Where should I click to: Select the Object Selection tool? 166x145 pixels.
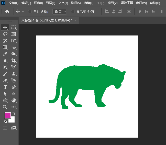tap(5, 67)
